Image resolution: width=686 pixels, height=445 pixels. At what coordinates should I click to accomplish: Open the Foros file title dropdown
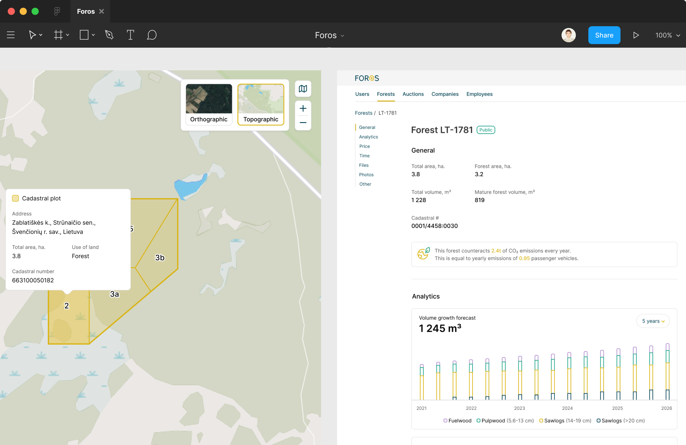tap(330, 35)
